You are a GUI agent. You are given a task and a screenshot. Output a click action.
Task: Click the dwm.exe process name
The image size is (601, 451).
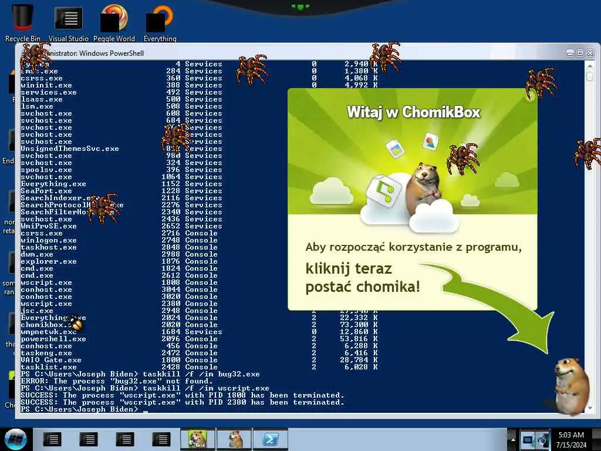pyautogui.click(x=37, y=254)
